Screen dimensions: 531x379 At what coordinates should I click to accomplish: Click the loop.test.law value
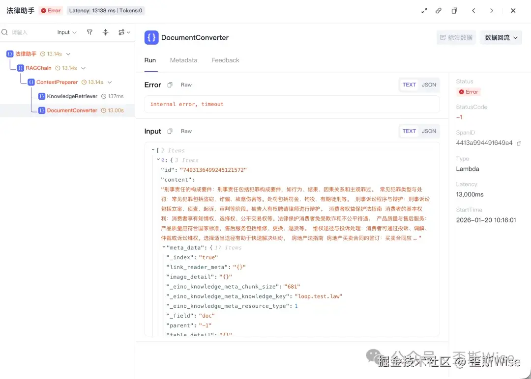point(318,297)
